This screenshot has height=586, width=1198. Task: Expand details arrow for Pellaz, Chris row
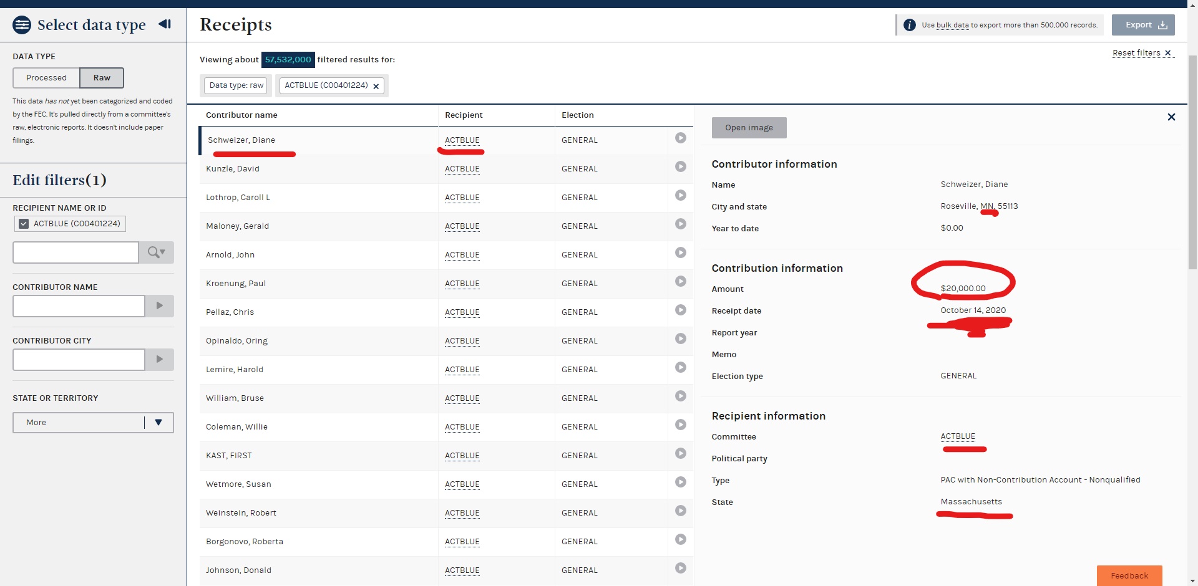681,310
